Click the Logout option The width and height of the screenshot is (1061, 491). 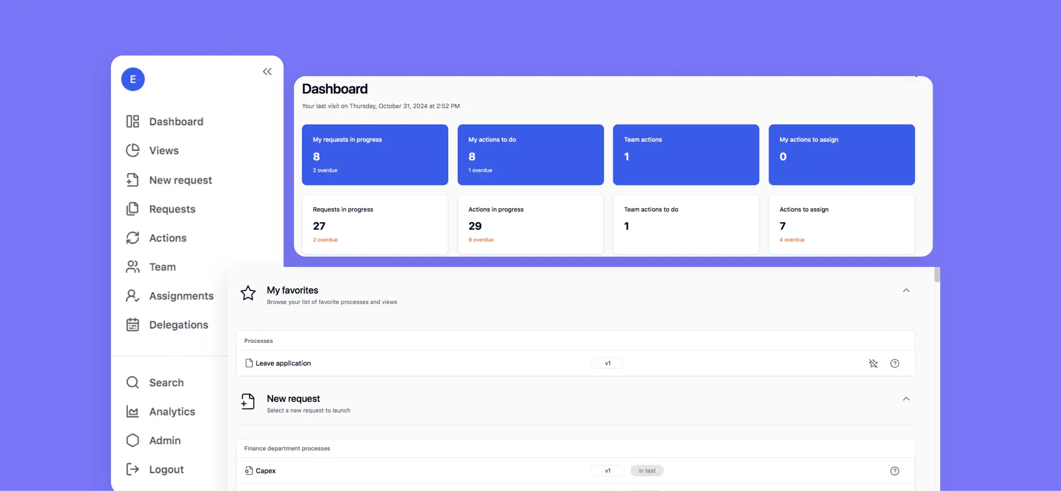coord(166,469)
